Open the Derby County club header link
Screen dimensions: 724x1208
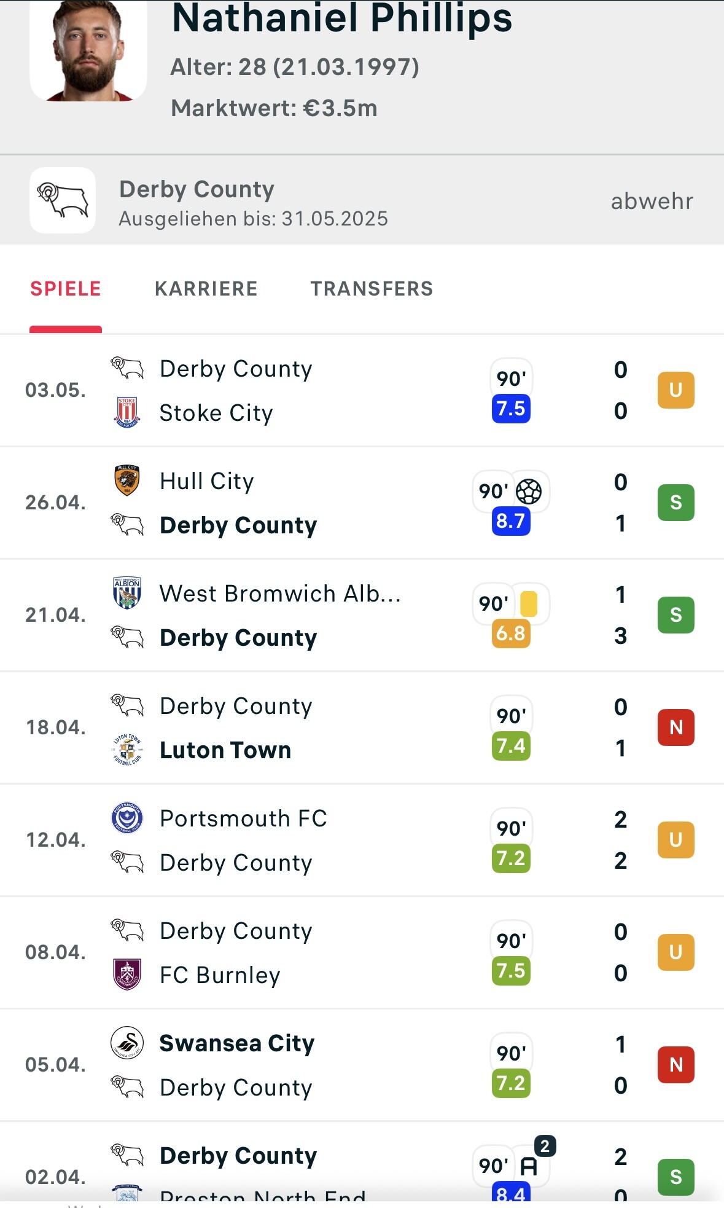coord(362,200)
